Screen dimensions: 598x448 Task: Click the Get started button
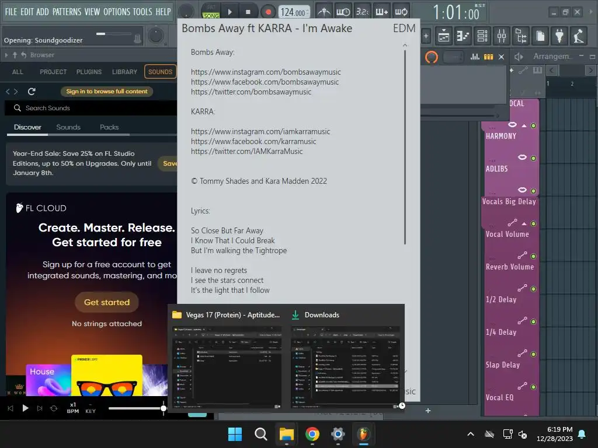point(107,302)
